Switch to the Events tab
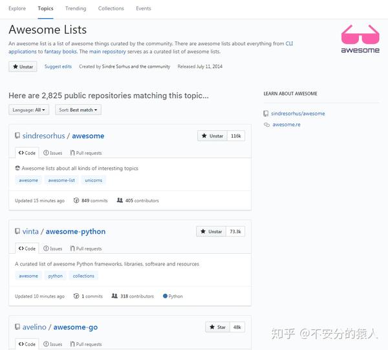This screenshot has height=350, width=388. (144, 8)
